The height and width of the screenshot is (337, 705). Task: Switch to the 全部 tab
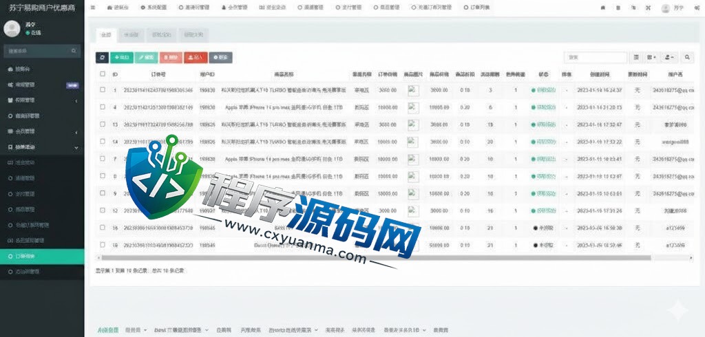pyautogui.click(x=106, y=34)
